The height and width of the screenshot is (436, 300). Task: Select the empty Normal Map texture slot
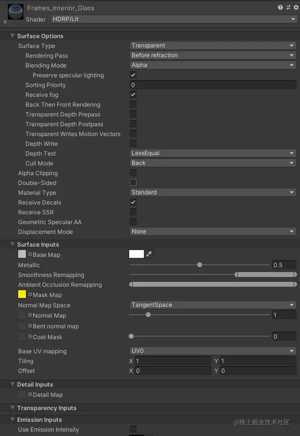(22, 315)
